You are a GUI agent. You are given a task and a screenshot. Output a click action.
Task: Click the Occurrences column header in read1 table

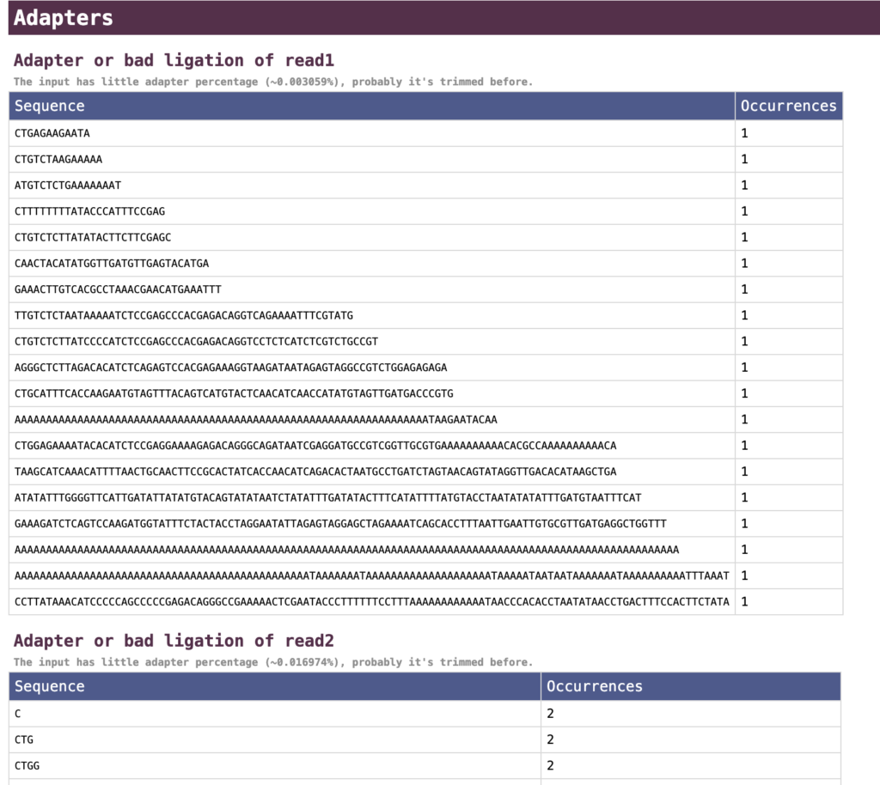[x=788, y=106]
